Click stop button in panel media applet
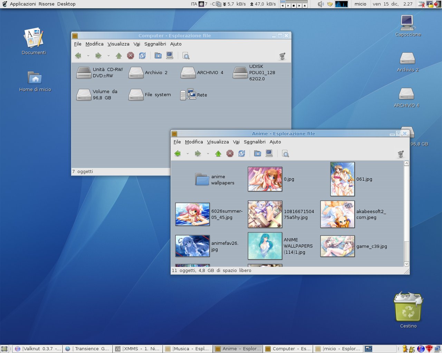 coord(294,6)
